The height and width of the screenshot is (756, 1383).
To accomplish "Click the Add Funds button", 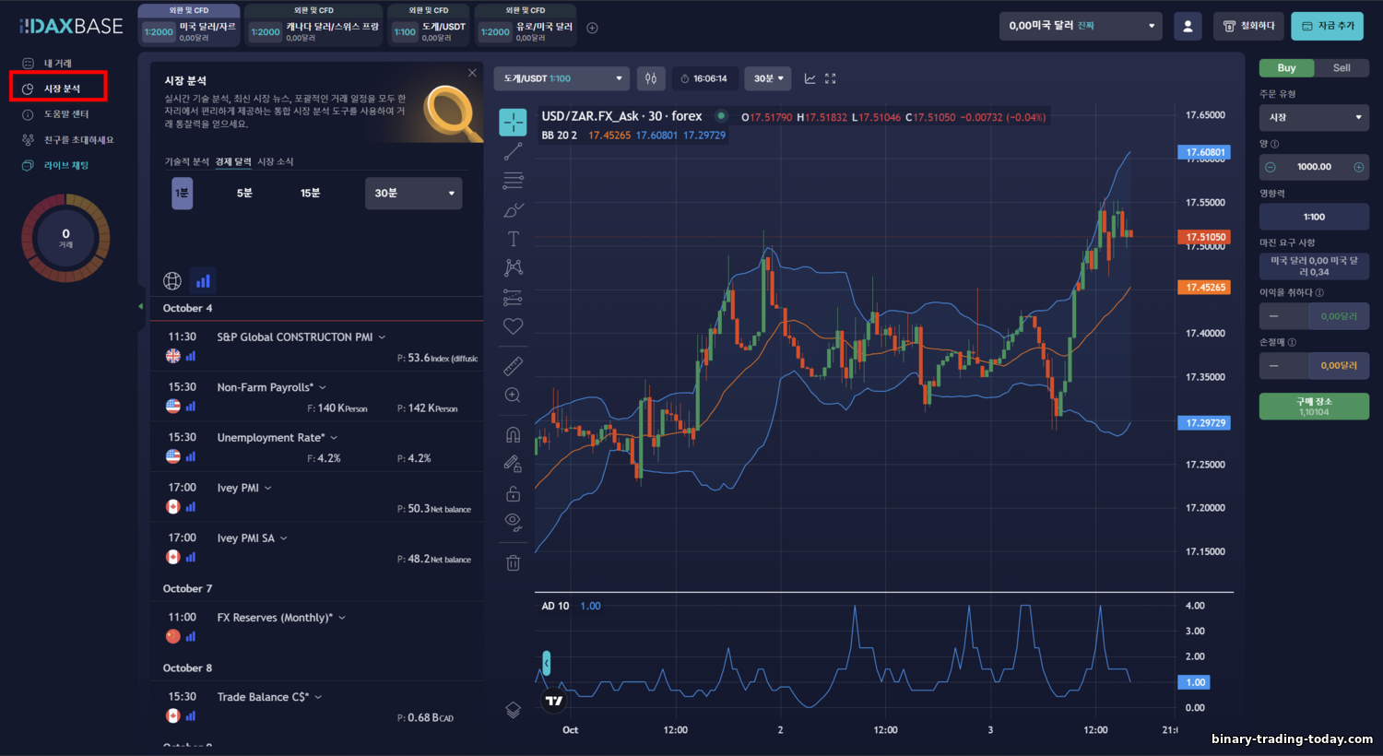I will [1328, 26].
